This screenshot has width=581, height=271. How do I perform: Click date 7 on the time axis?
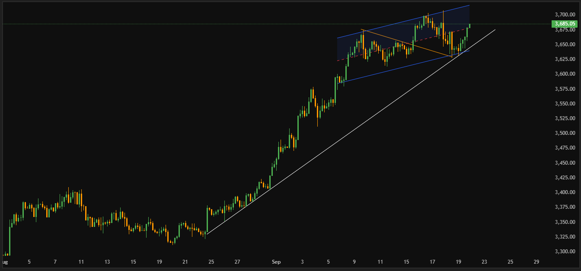pos(55,262)
